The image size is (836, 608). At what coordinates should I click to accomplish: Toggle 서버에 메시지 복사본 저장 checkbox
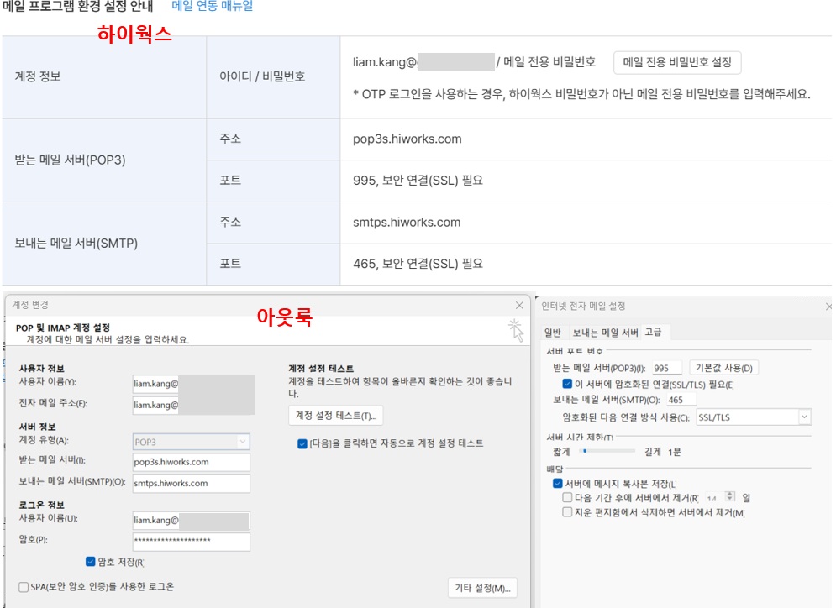click(558, 484)
